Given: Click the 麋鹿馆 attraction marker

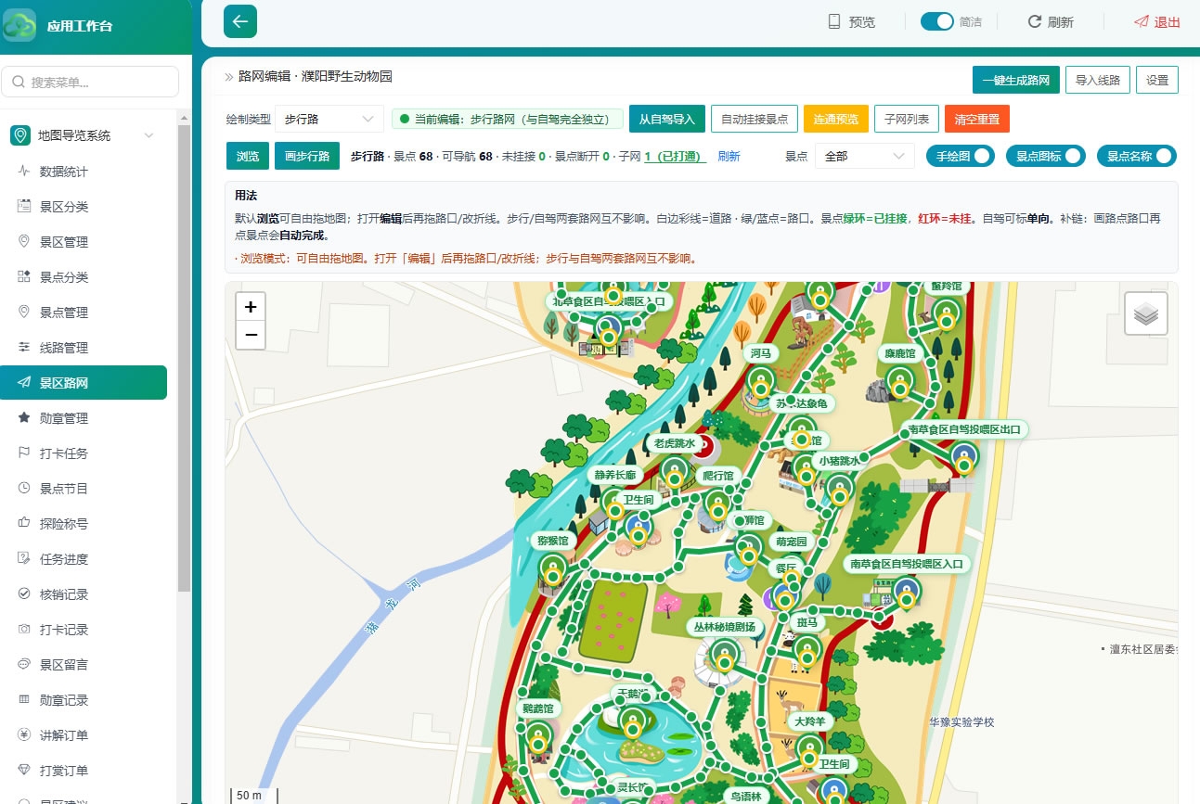Looking at the screenshot, I should click(899, 382).
